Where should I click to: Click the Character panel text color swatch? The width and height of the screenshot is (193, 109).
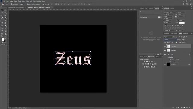click(x=182, y=23)
